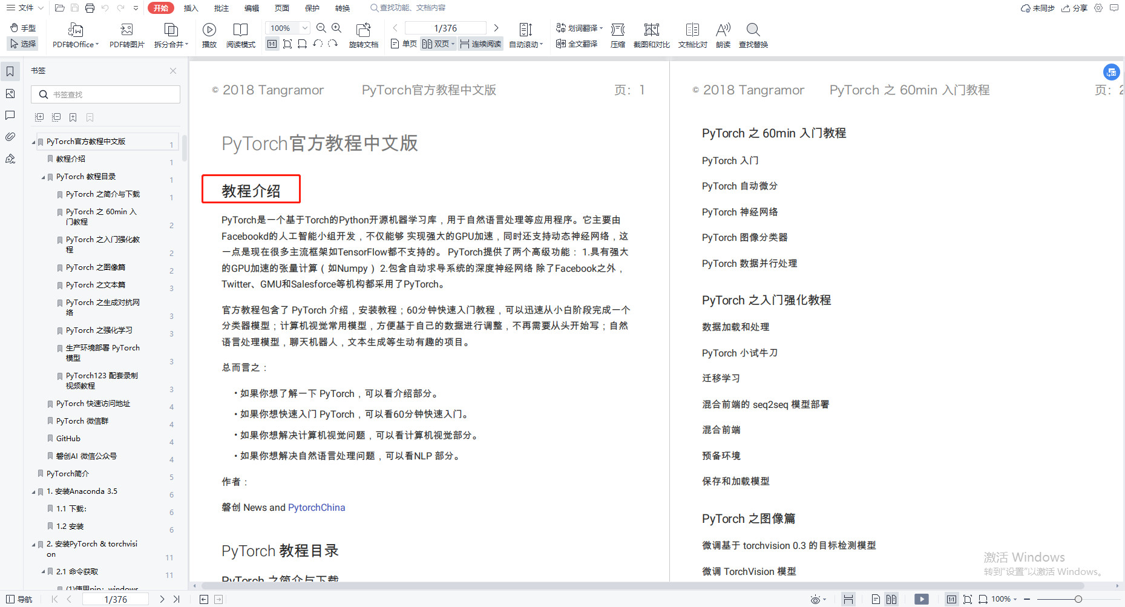Open the 文件 file menu

pos(25,8)
